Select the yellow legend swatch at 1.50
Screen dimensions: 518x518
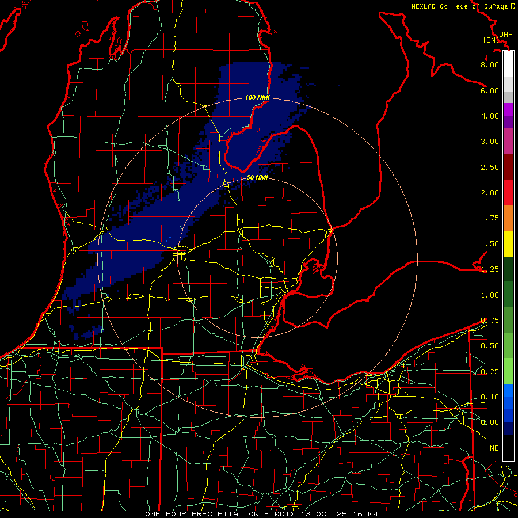coord(508,244)
